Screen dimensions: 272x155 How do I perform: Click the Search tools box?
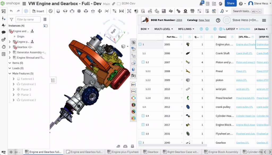[x=247, y=11]
